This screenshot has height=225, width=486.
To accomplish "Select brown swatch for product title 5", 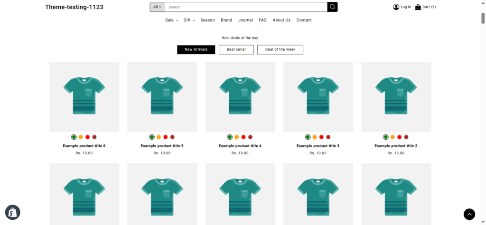I will tap(172, 137).
